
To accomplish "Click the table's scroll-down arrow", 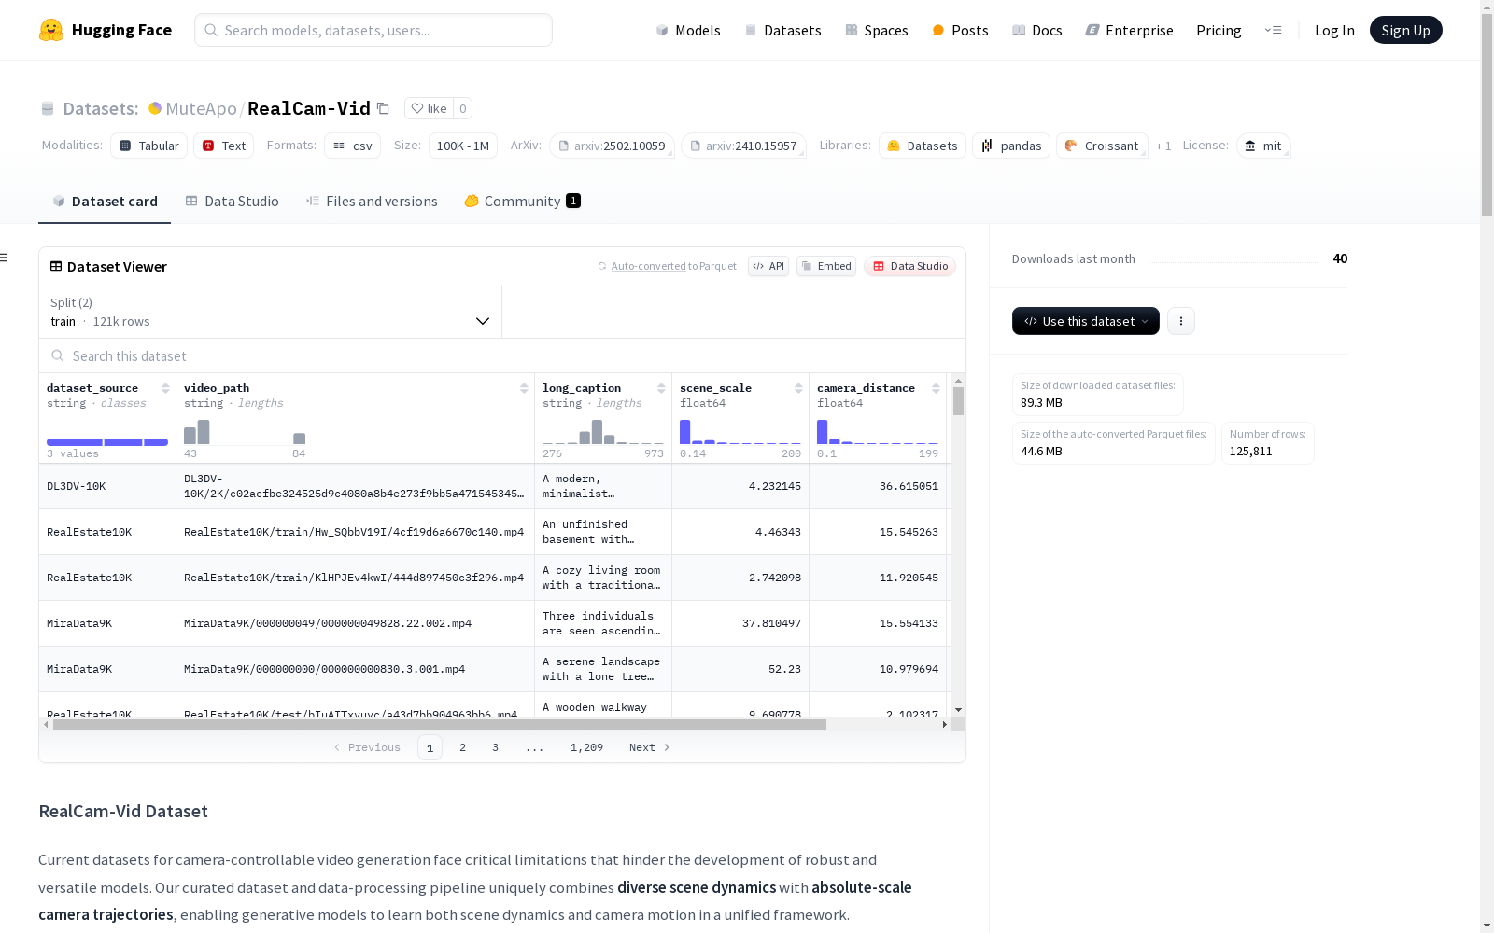I will 958,710.
